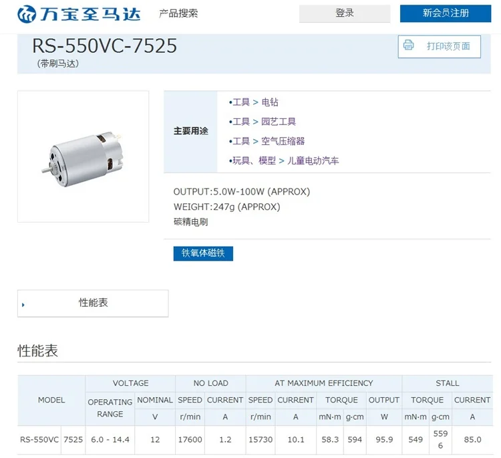501x458 pixels.
Task: Click the 碳精电刷 text
Action: (191, 221)
